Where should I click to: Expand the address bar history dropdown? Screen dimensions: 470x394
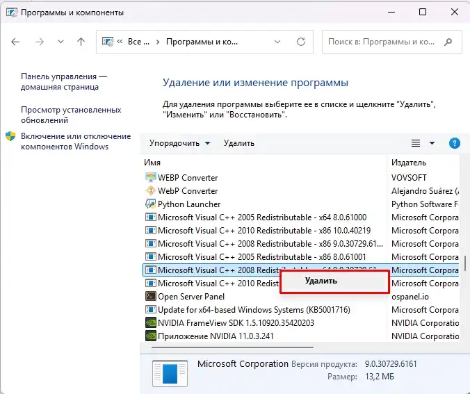click(277, 42)
